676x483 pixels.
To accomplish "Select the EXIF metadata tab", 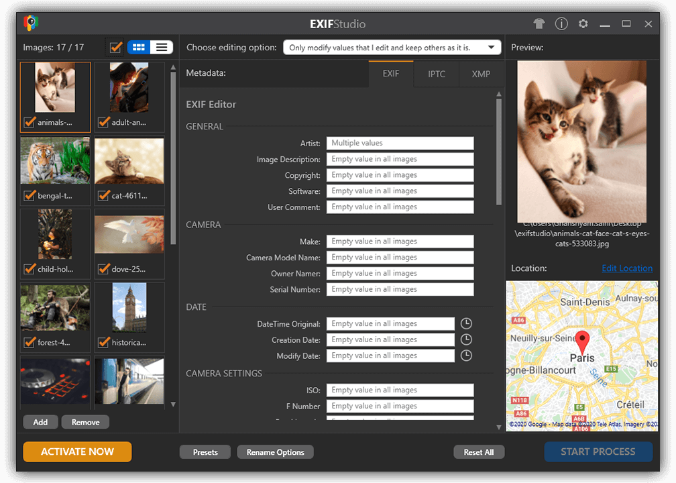I will (391, 74).
